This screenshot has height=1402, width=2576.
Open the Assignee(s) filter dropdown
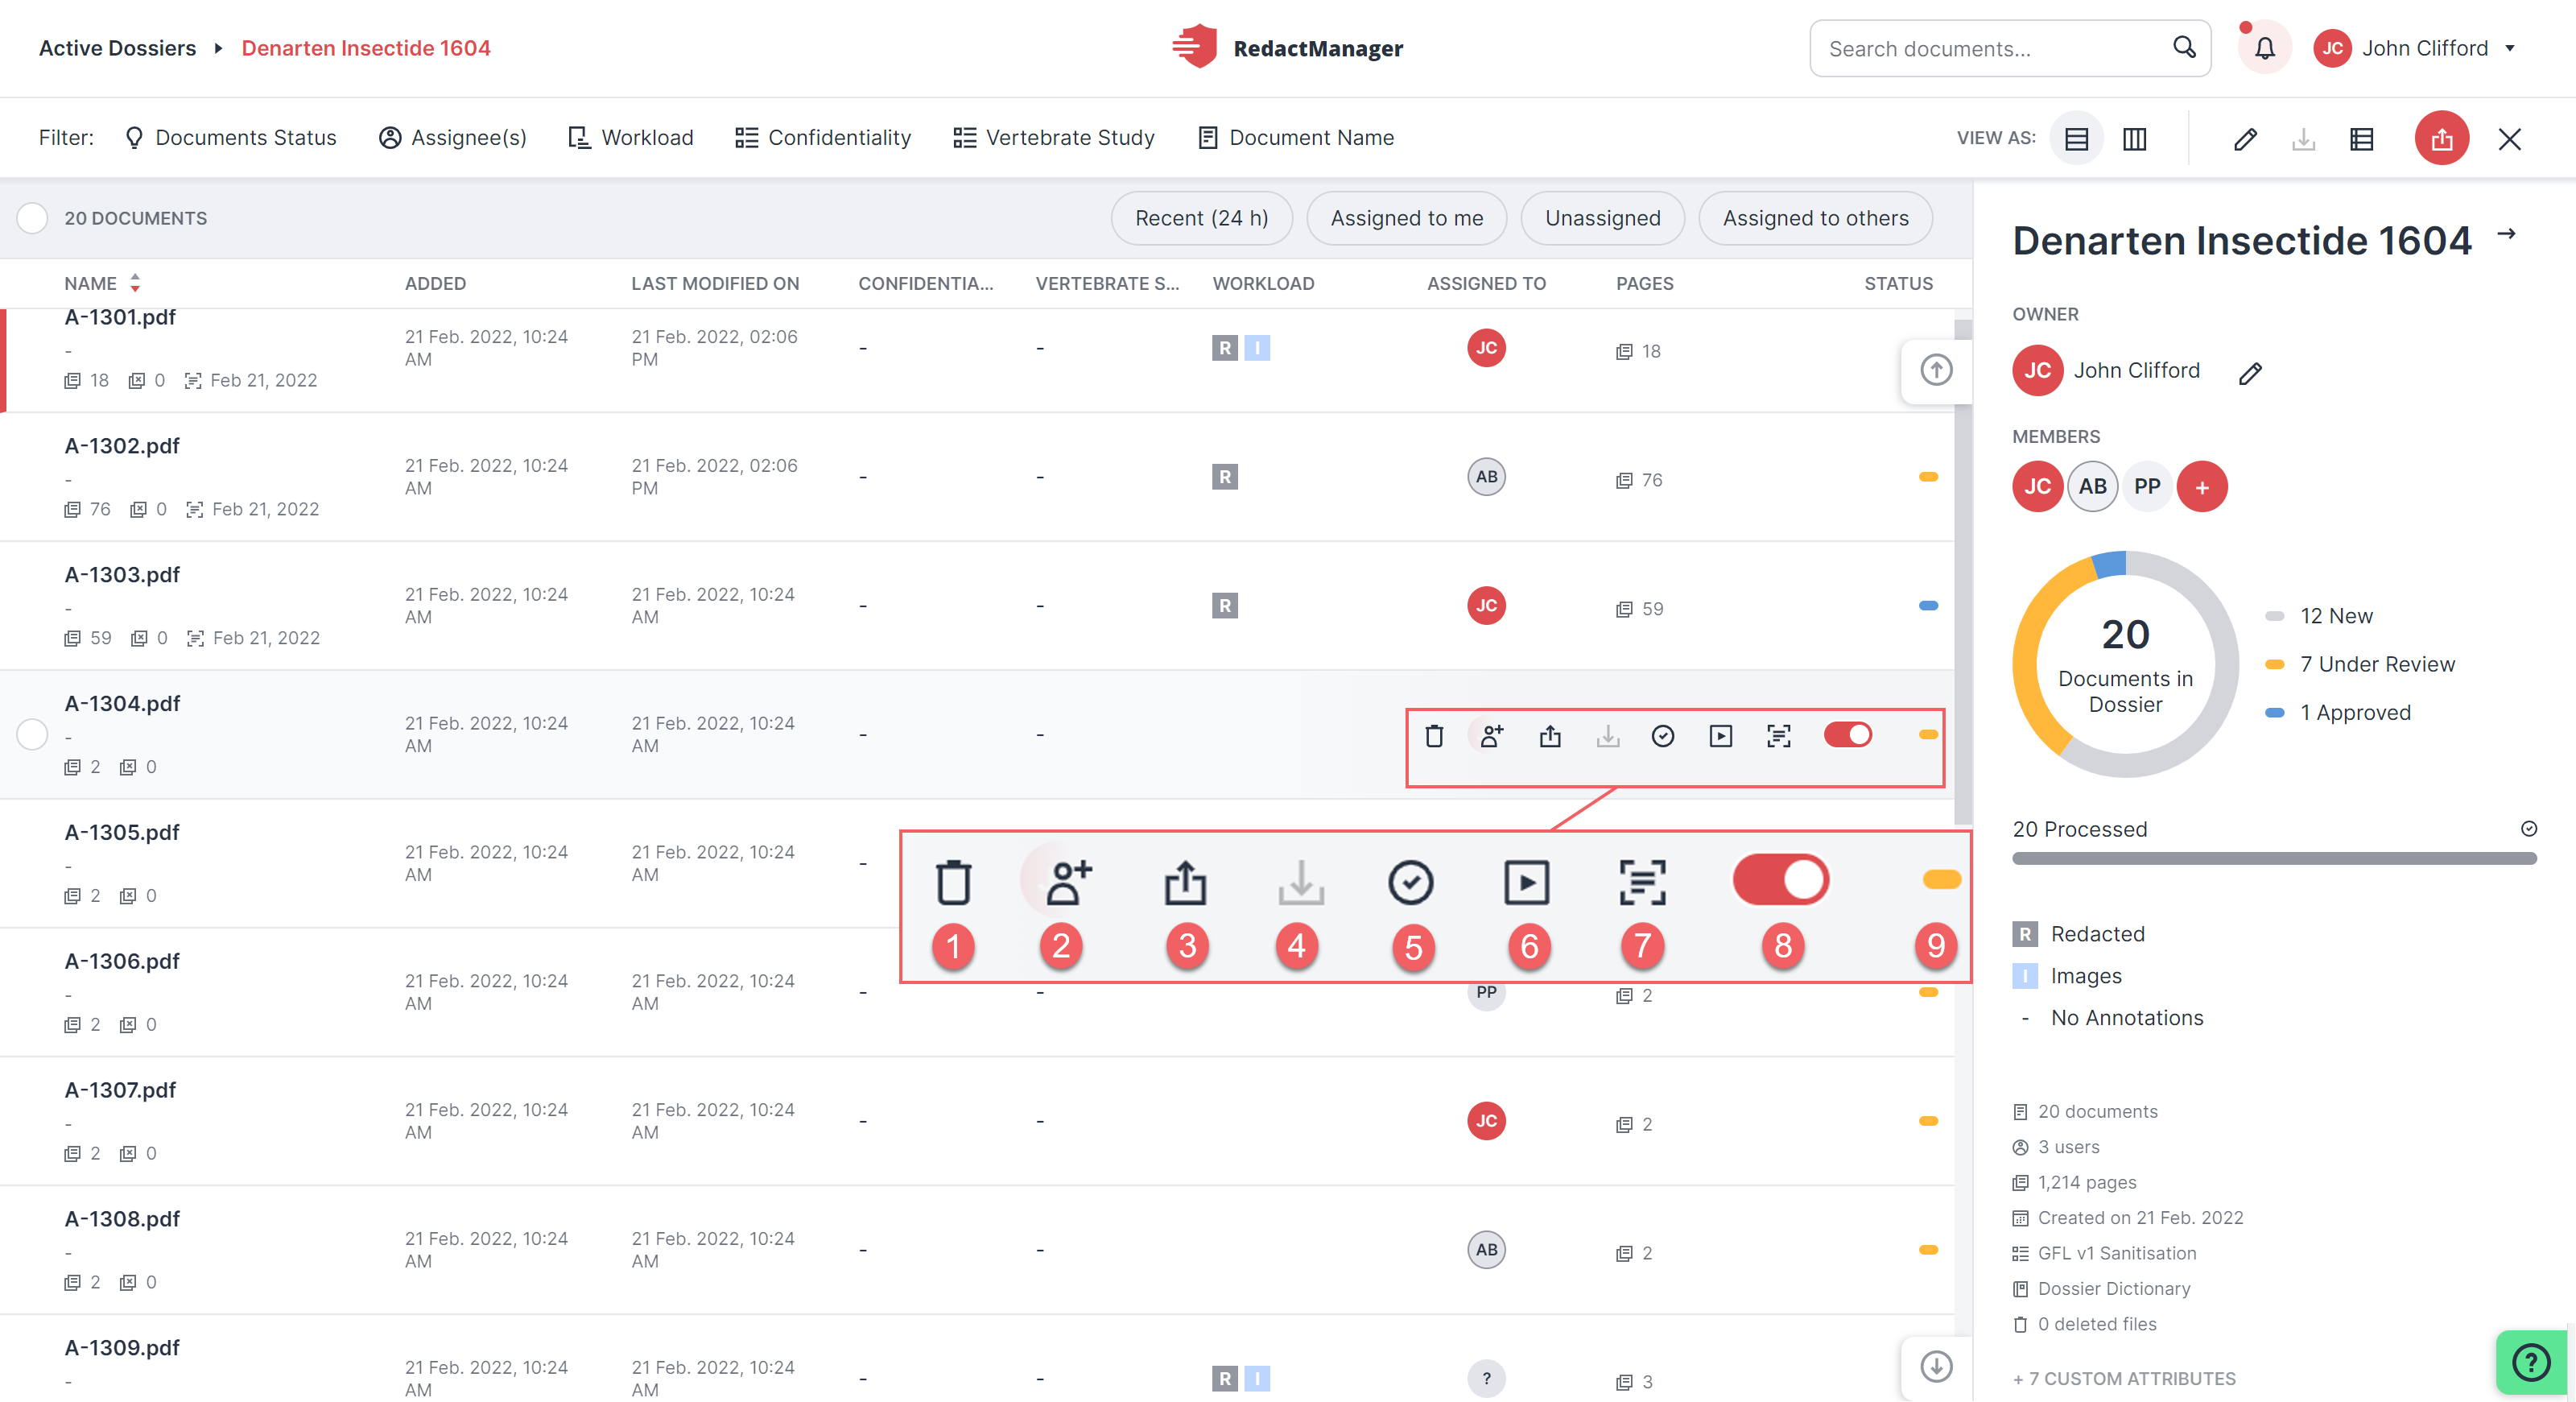click(453, 138)
